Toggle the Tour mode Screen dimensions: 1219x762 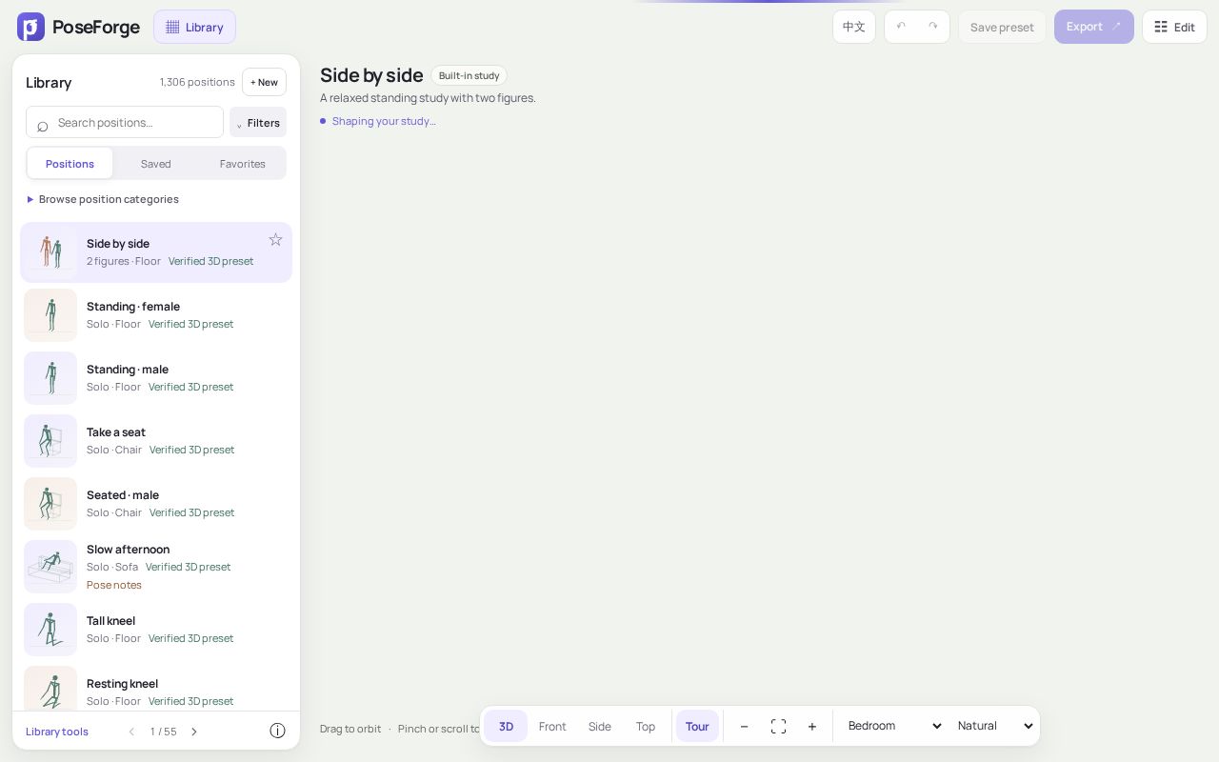(x=697, y=726)
